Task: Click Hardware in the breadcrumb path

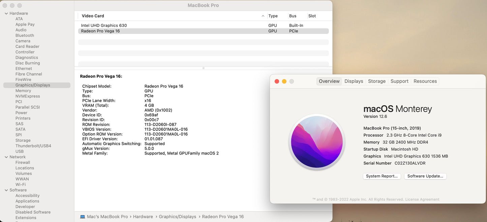Action: point(143,217)
